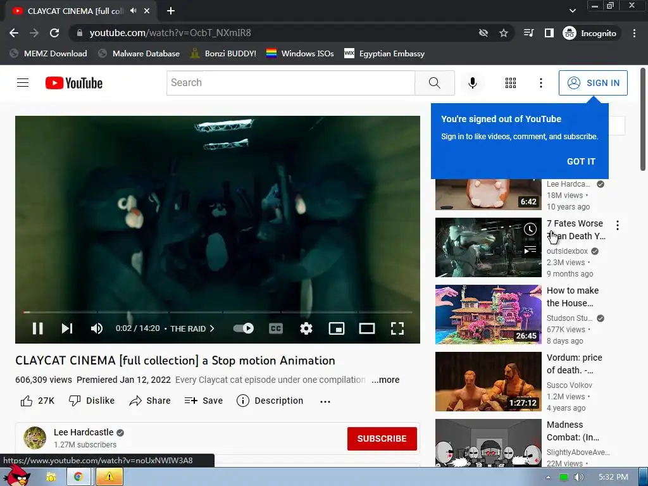The width and height of the screenshot is (648, 486).
Task: Close the CLAYCAT CINEMA tab
Action: tap(147, 11)
